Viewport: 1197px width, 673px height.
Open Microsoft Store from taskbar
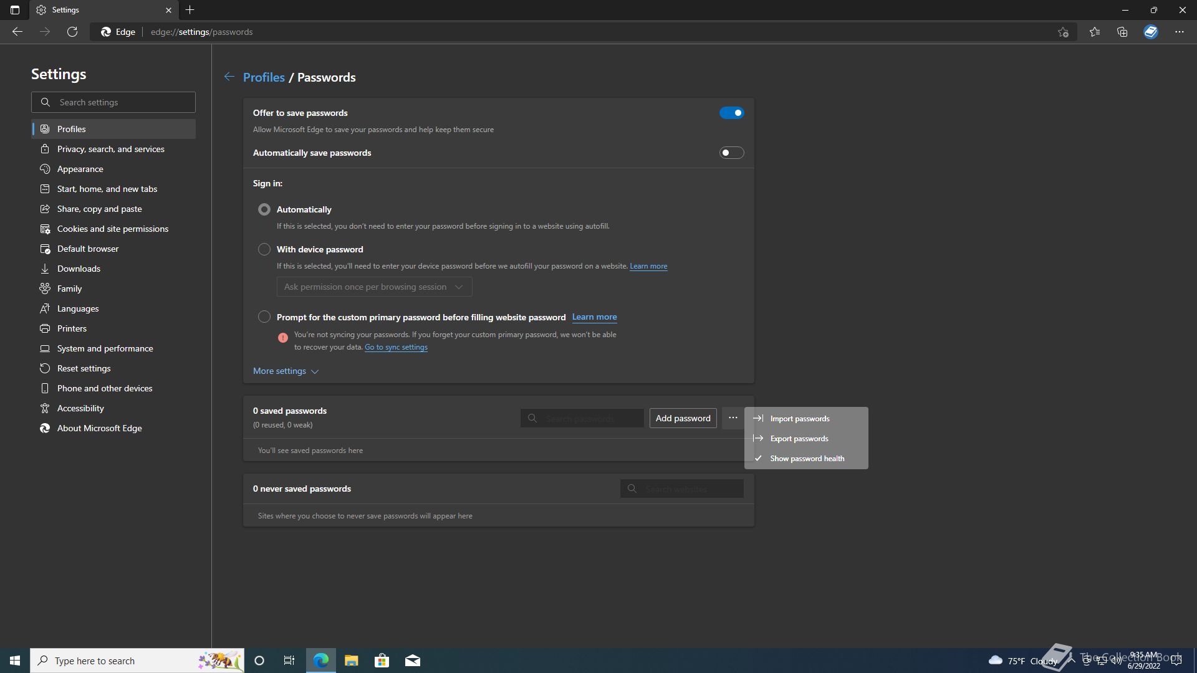382,661
